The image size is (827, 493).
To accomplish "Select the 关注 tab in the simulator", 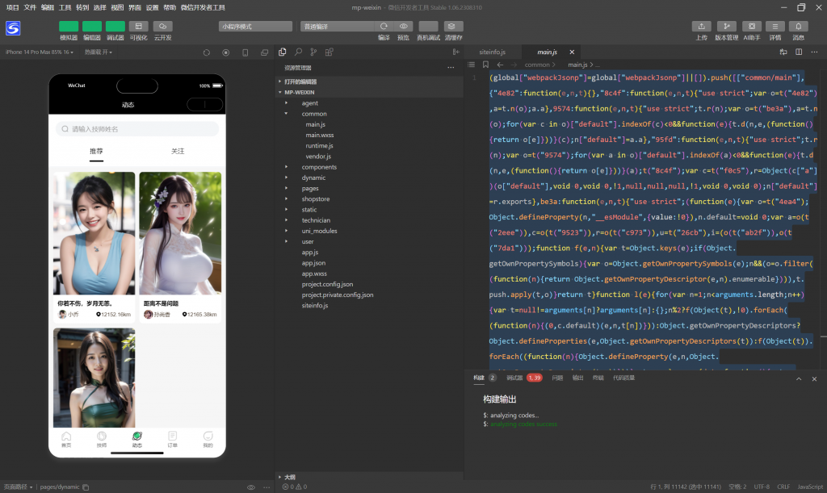I will 178,152.
